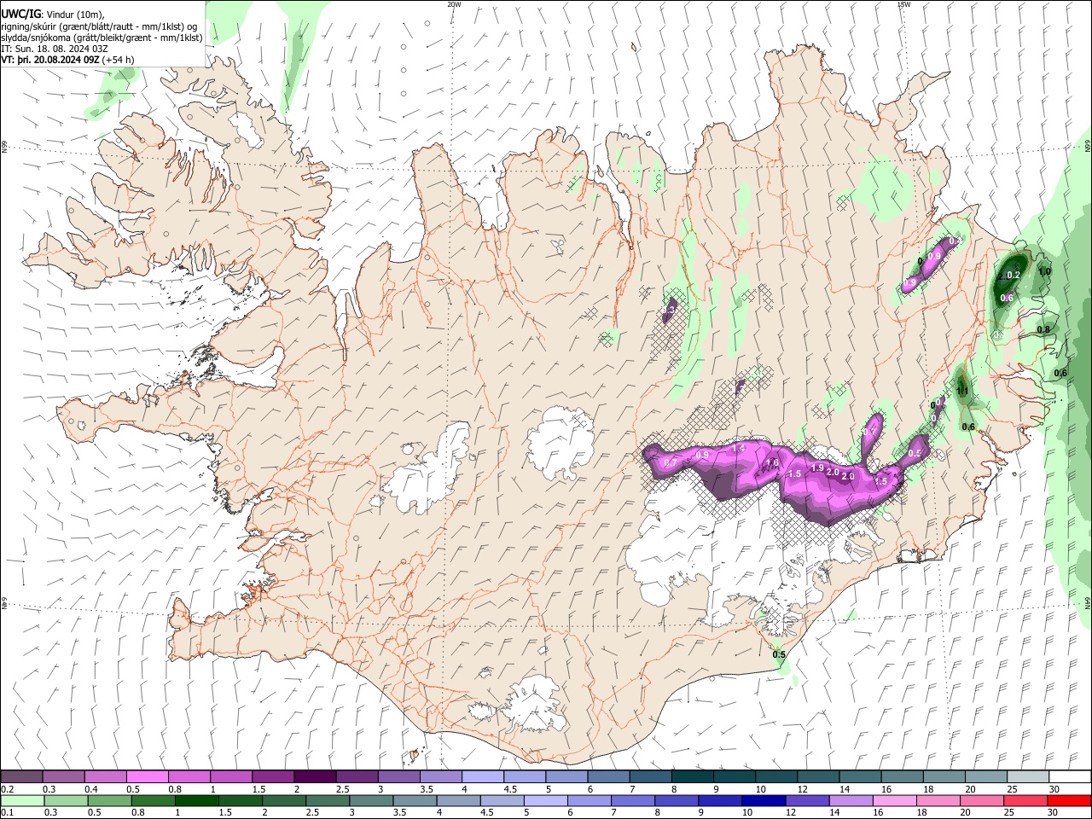The height and width of the screenshot is (819, 1092).
Task: Select lower-row light pink swatch at 16
Action: point(895,800)
